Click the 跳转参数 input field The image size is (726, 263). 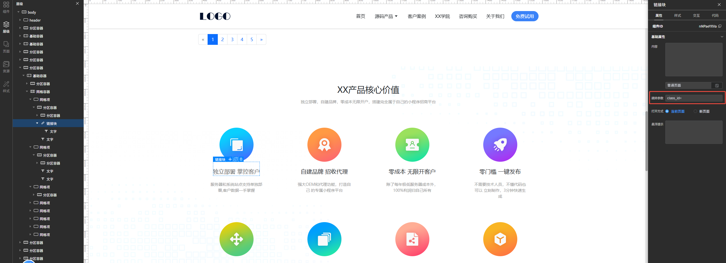tap(693, 98)
